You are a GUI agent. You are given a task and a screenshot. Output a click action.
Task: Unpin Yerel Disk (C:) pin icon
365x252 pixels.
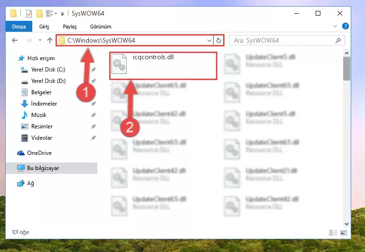[94, 70]
